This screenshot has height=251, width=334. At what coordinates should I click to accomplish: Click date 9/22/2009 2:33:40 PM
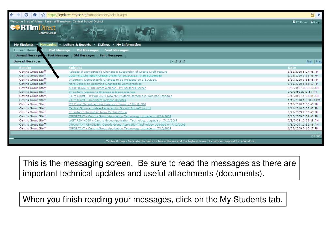coord(303,112)
